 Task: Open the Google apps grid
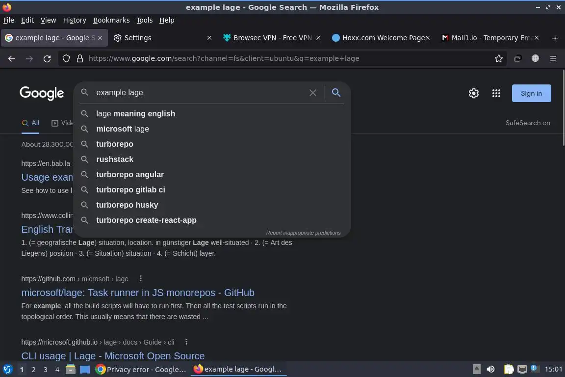496,93
